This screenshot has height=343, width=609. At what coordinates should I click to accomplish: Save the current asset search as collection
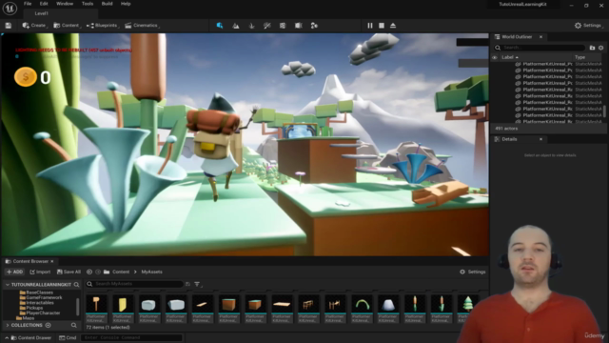(188, 284)
